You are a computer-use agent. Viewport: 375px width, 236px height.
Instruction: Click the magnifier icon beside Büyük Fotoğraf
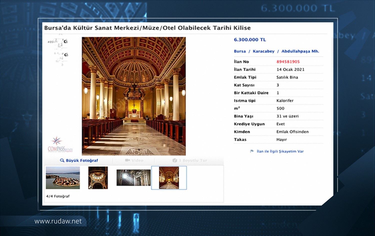coord(62,160)
